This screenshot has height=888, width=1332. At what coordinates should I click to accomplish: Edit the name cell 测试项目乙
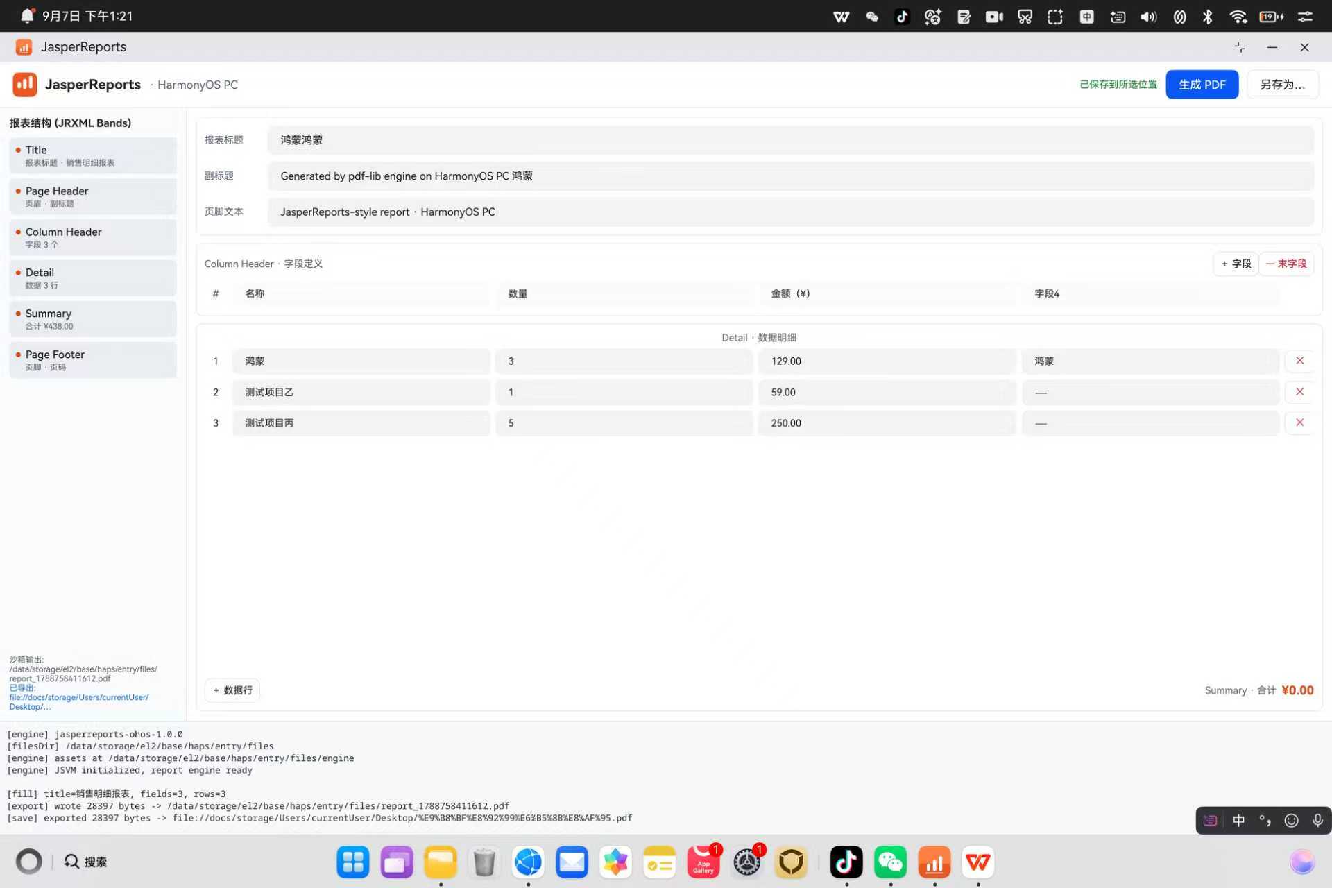click(x=361, y=392)
